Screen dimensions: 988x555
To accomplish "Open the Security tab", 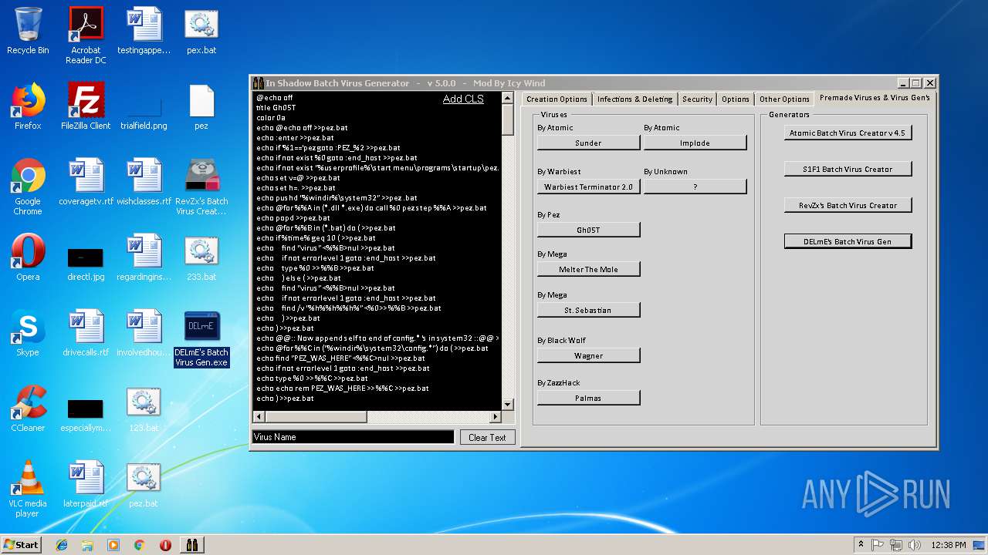I will click(x=697, y=99).
